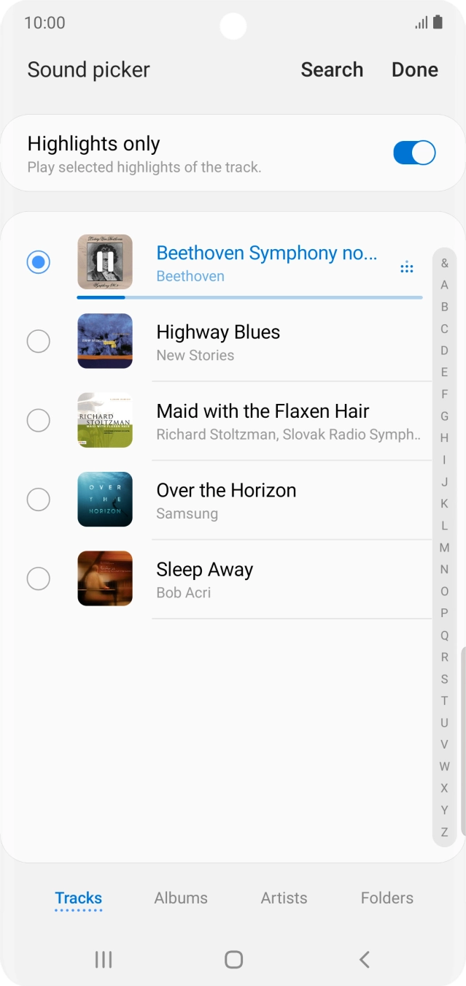The height and width of the screenshot is (986, 466).
Task: Select the Highway Blues radio button
Action: pyautogui.click(x=38, y=341)
